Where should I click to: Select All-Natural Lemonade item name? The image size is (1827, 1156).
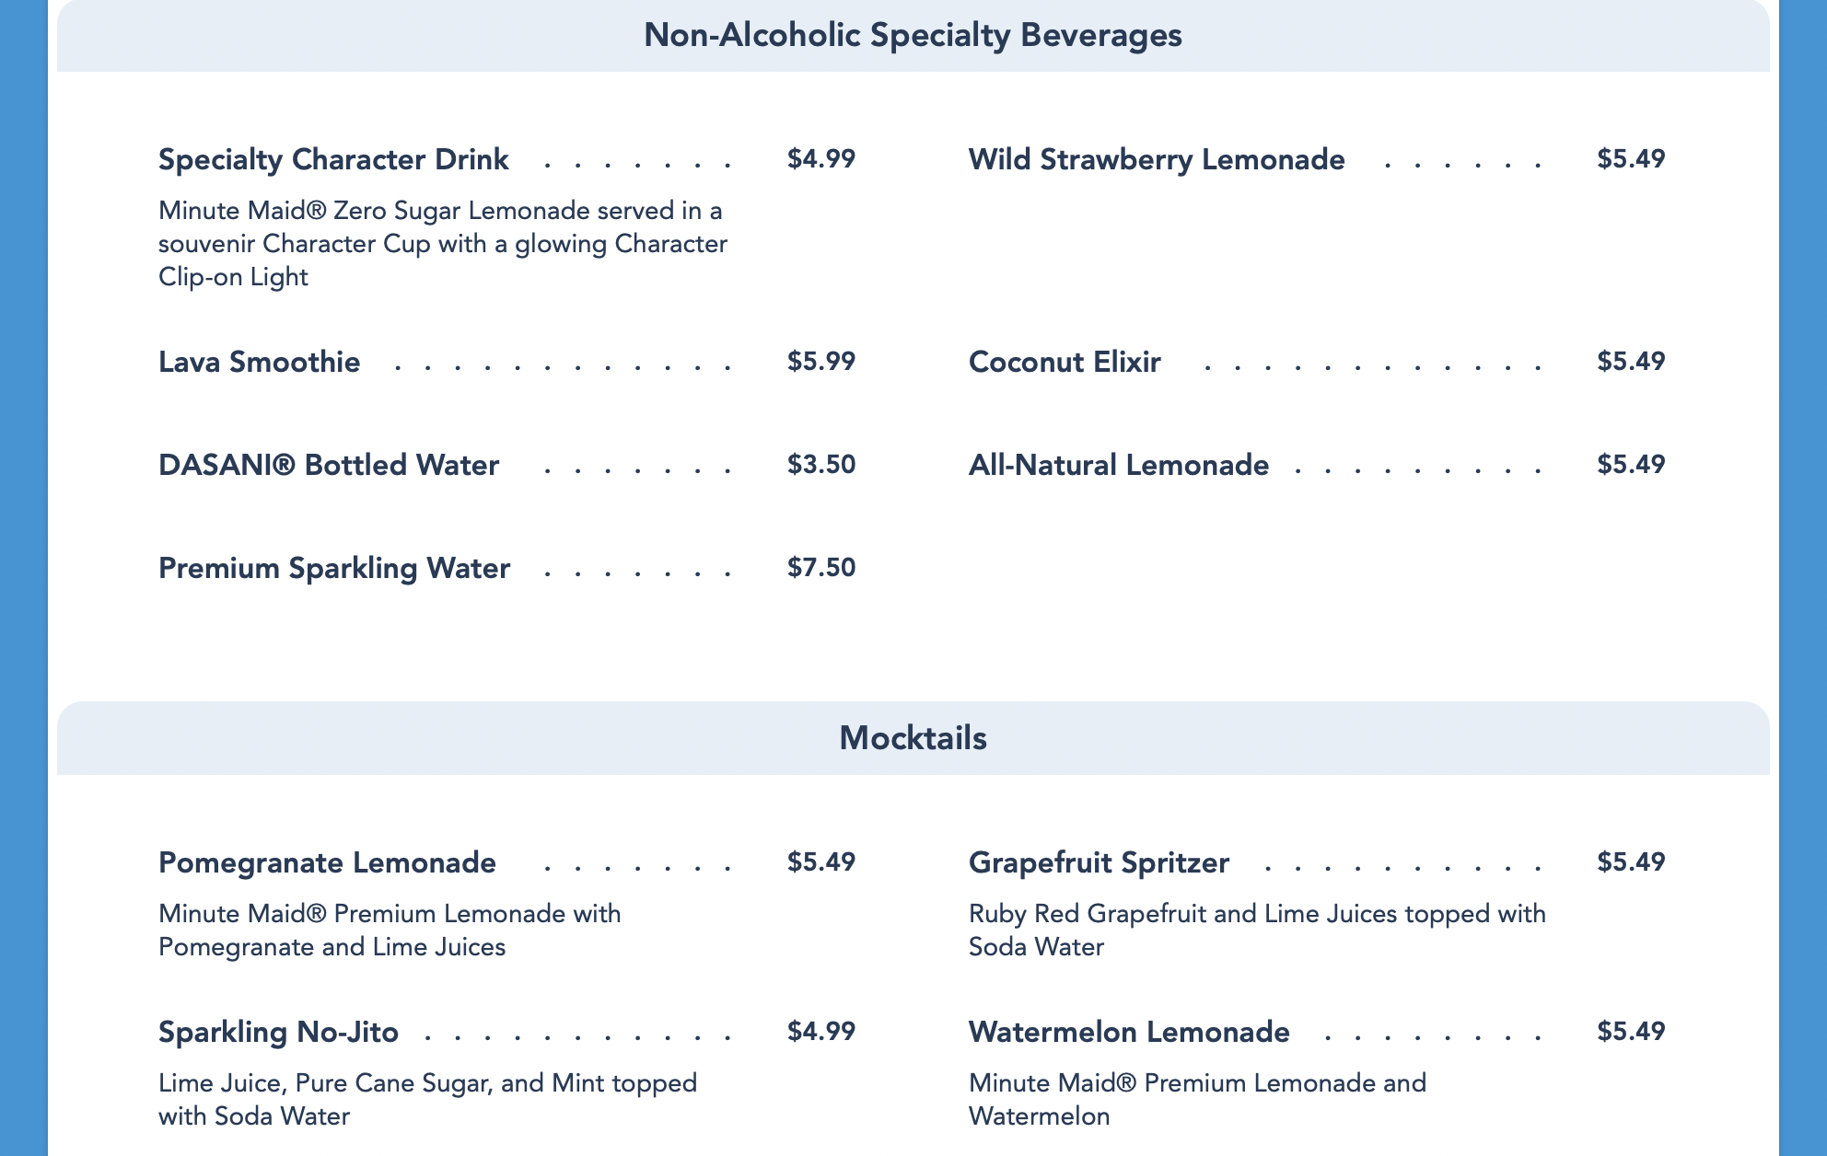point(1119,465)
